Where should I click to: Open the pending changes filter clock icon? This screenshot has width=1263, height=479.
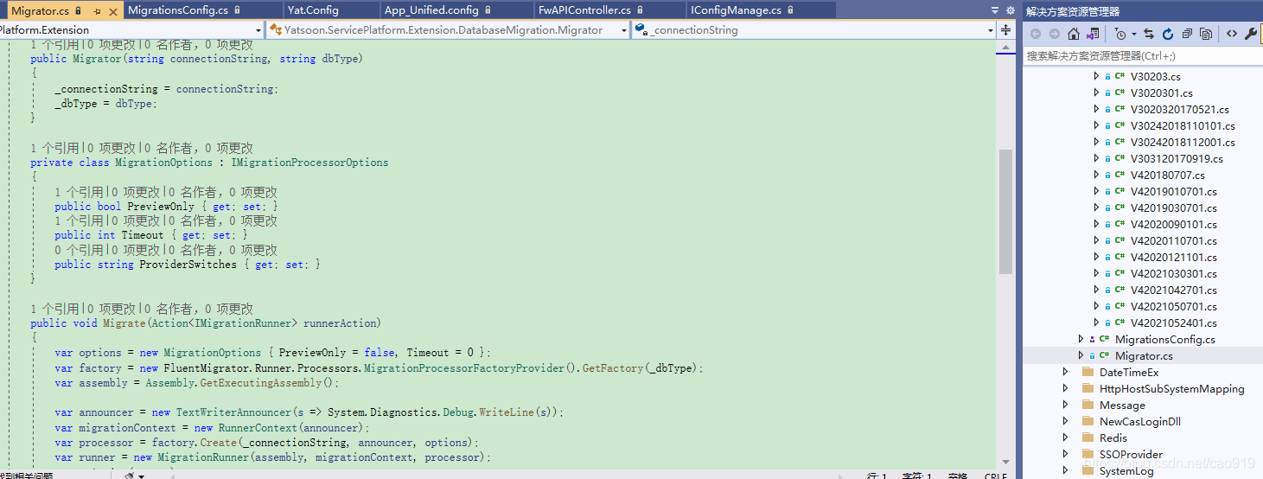[x=1120, y=34]
